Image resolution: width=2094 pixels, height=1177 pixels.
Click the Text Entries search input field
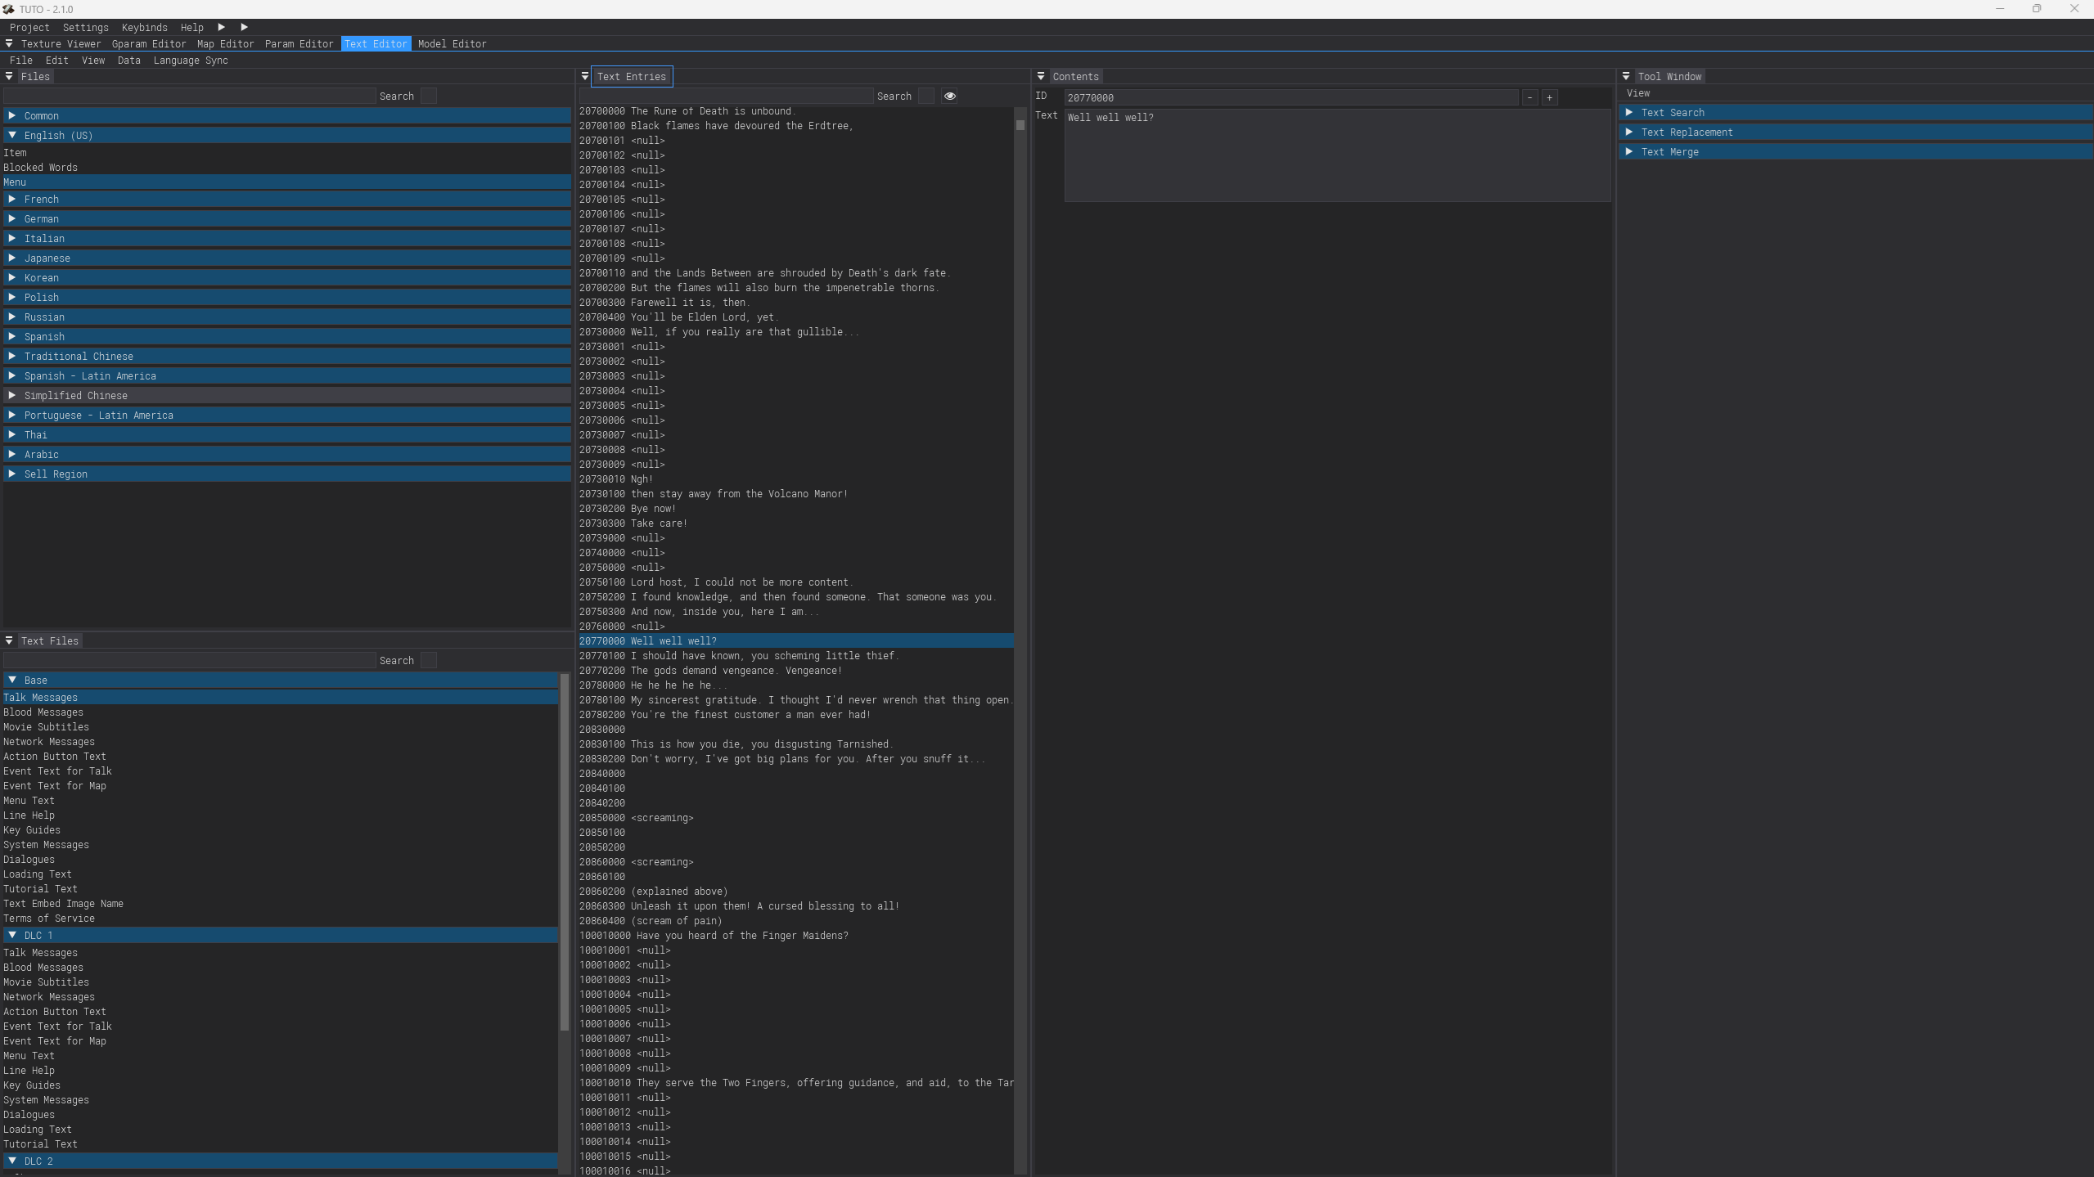726,97
